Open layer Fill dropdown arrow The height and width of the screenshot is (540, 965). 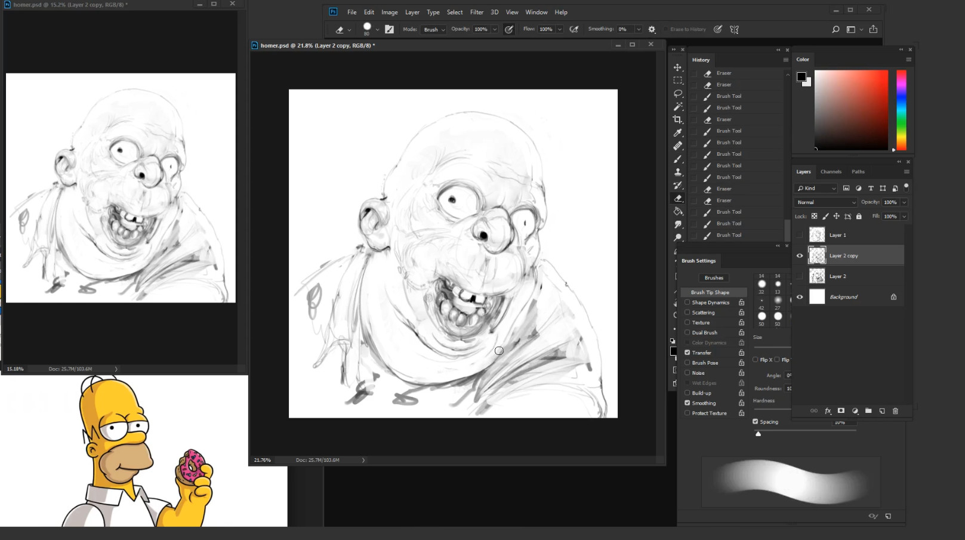(x=904, y=216)
